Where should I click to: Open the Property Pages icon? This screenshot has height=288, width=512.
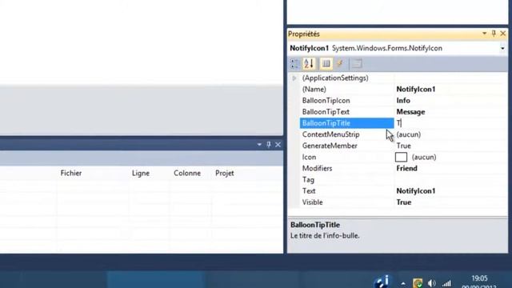point(358,64)
